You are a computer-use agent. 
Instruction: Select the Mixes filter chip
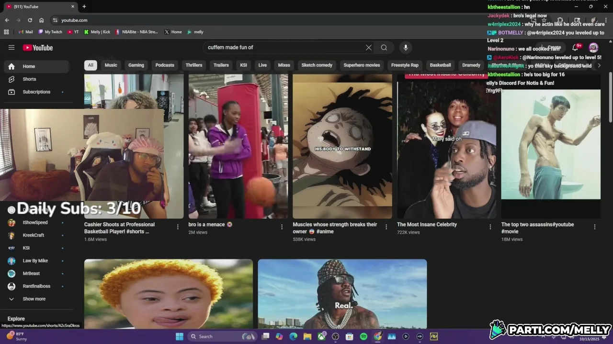(x=284, y=65)
